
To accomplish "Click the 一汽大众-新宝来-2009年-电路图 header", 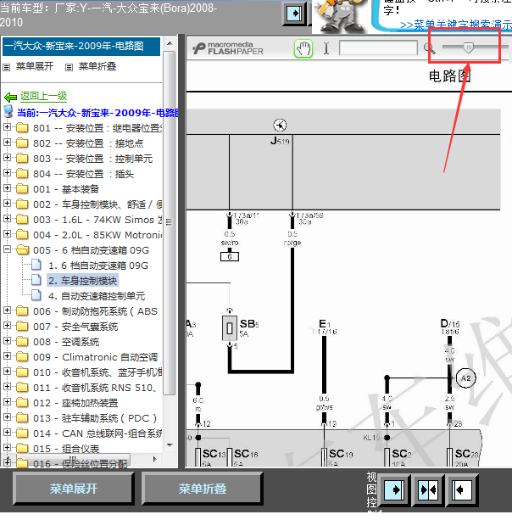I will point(81,46).
